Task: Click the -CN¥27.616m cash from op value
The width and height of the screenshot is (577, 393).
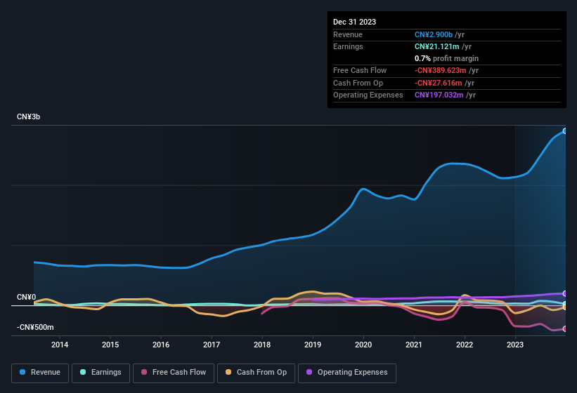Action: 439,83
